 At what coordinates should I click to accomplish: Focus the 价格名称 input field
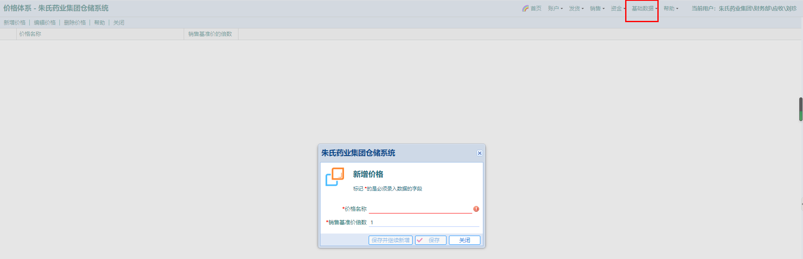coord(420,209)
